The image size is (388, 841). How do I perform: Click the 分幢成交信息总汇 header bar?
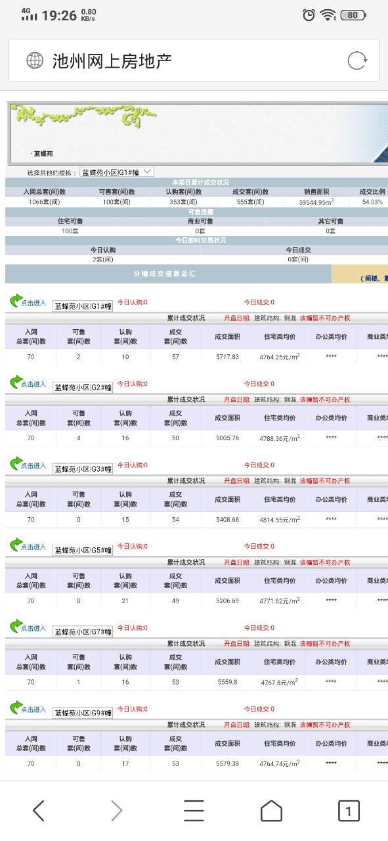click(168, 274)
